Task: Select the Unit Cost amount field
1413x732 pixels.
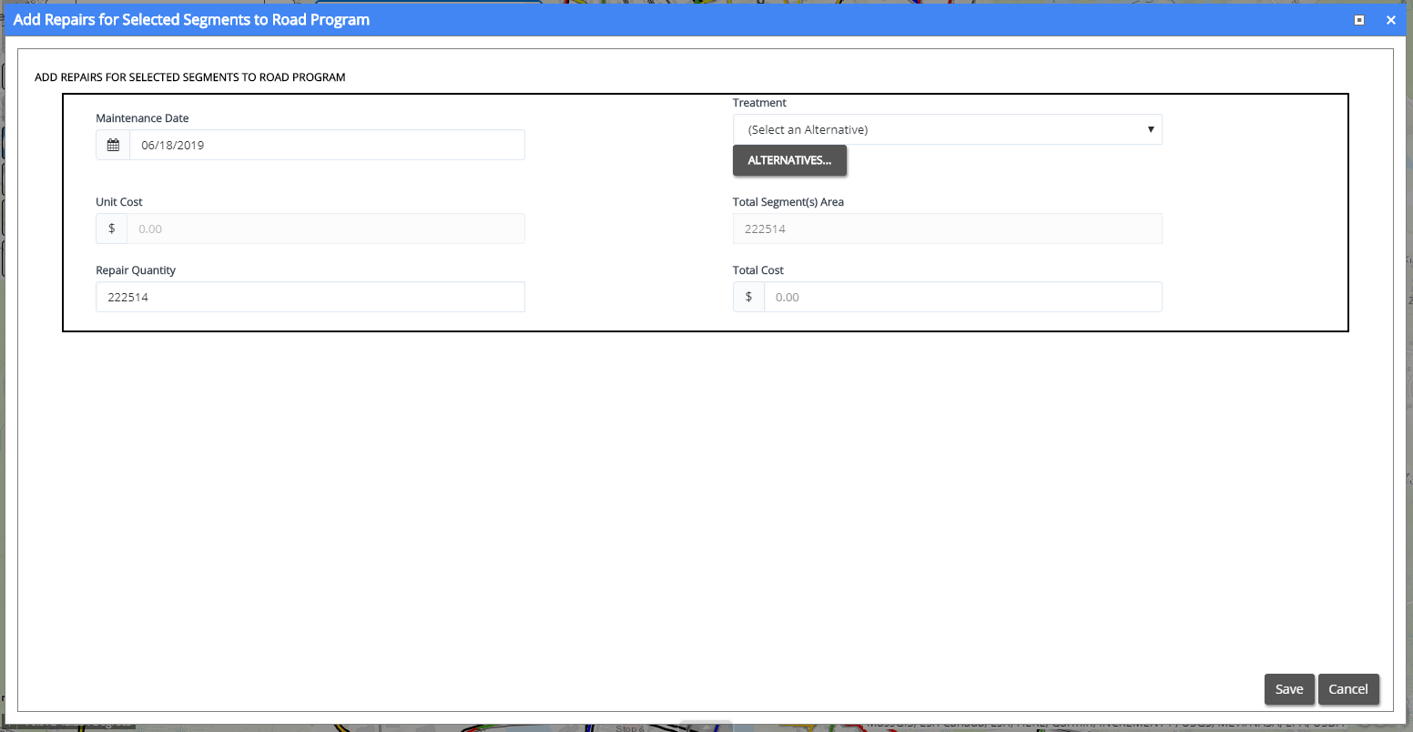Action: click(325, 229)
